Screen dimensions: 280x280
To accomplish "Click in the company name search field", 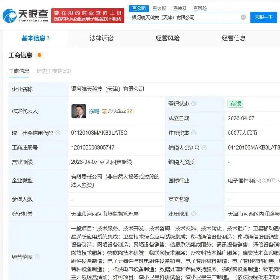I will pos(184,17).
